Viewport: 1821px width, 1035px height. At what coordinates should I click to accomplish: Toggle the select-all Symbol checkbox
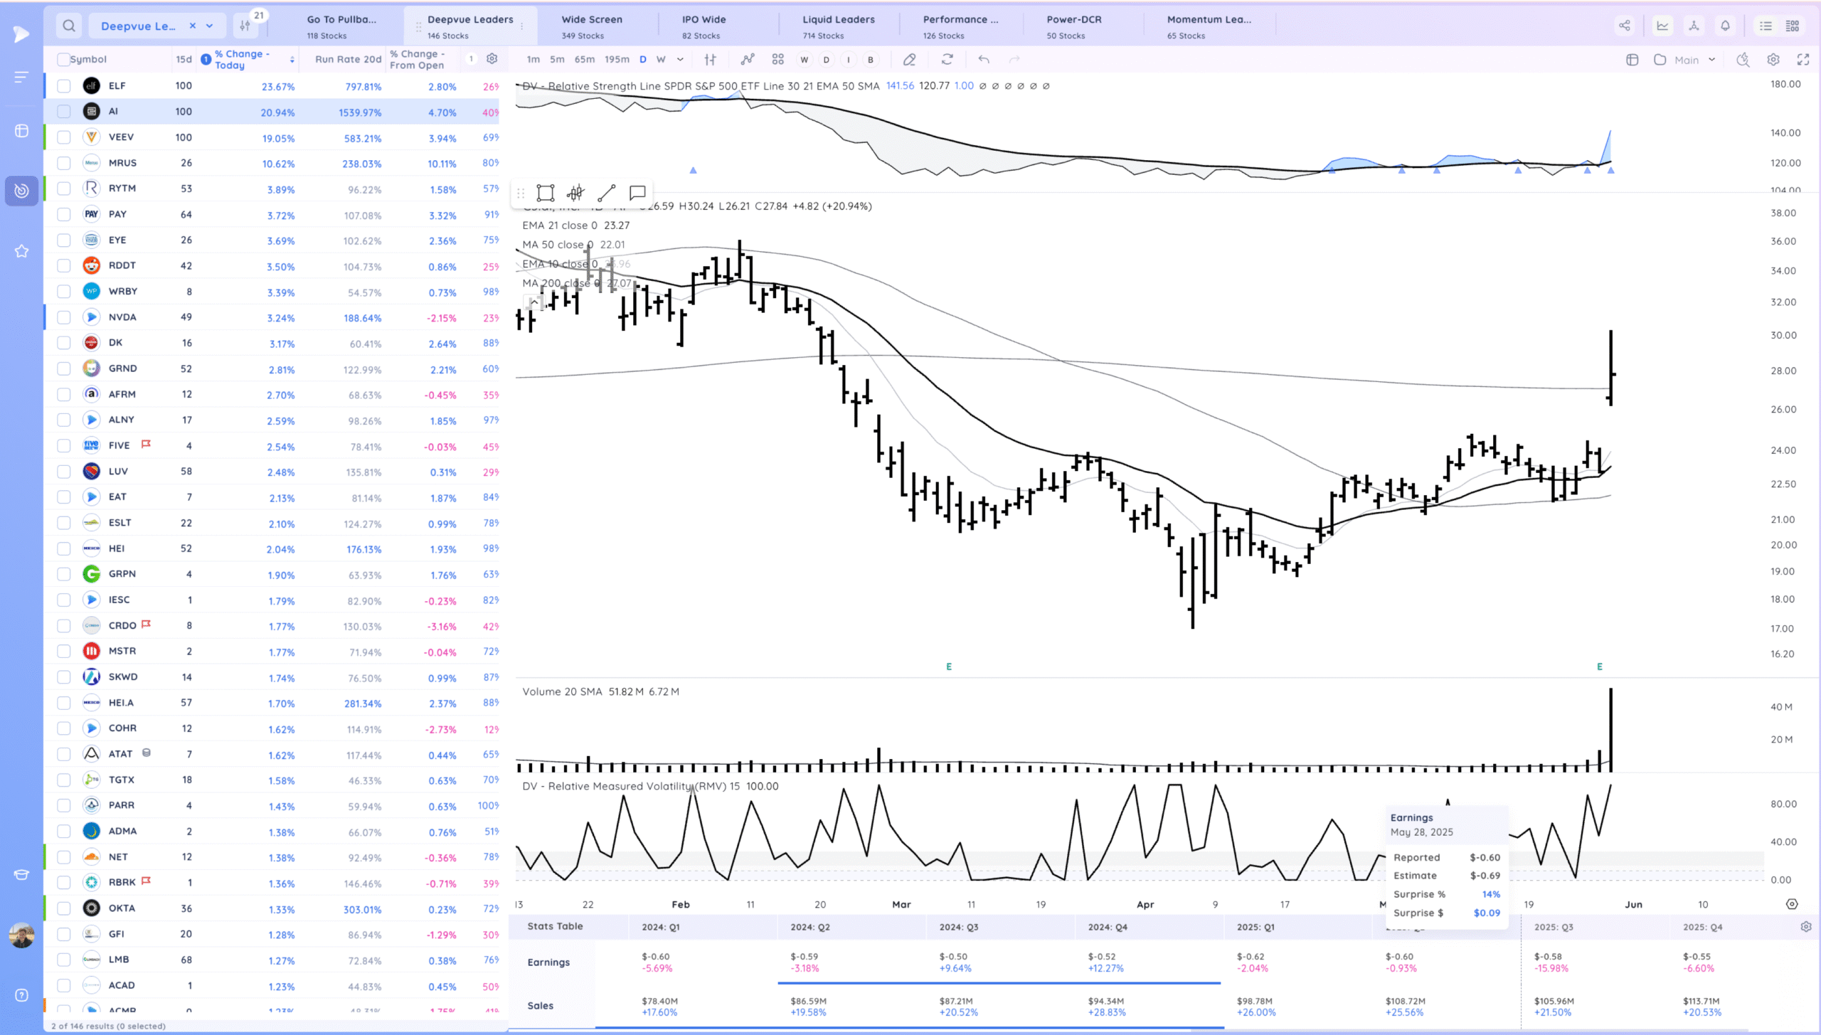tap(64, 60)
